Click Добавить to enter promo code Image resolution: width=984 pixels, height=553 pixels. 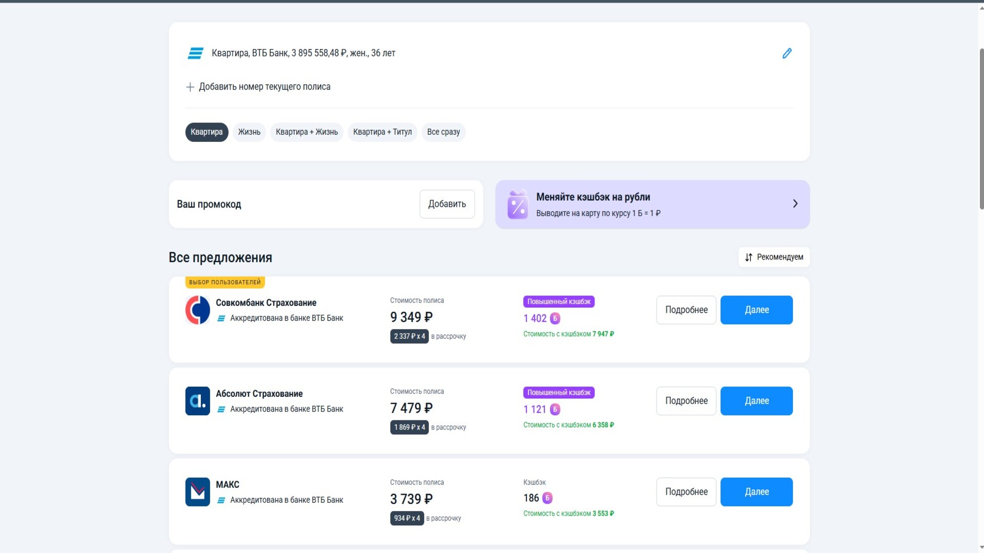447,204
